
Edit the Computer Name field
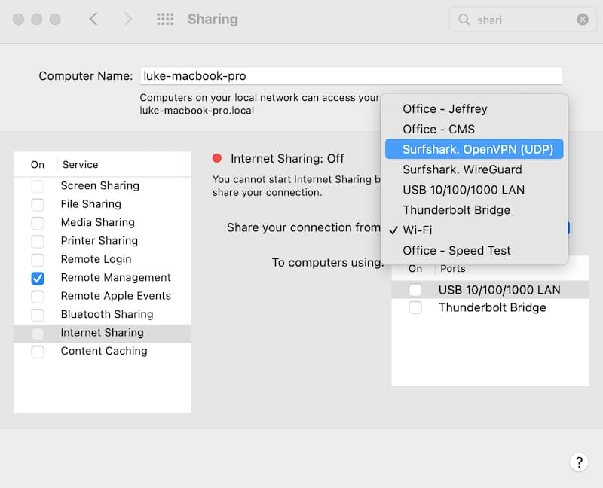pos(350,76)
